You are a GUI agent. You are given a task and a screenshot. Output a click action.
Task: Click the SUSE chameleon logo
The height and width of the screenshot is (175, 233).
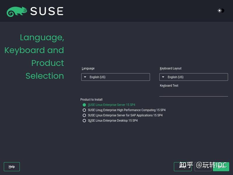pyautogui.click(x=16, y=11)
